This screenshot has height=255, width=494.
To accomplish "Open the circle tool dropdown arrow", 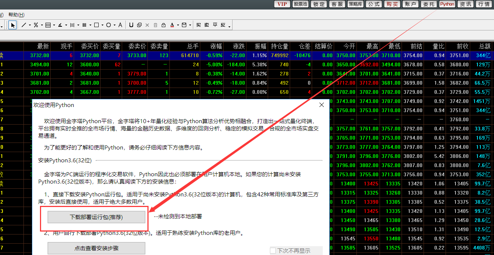I will 114,25.
